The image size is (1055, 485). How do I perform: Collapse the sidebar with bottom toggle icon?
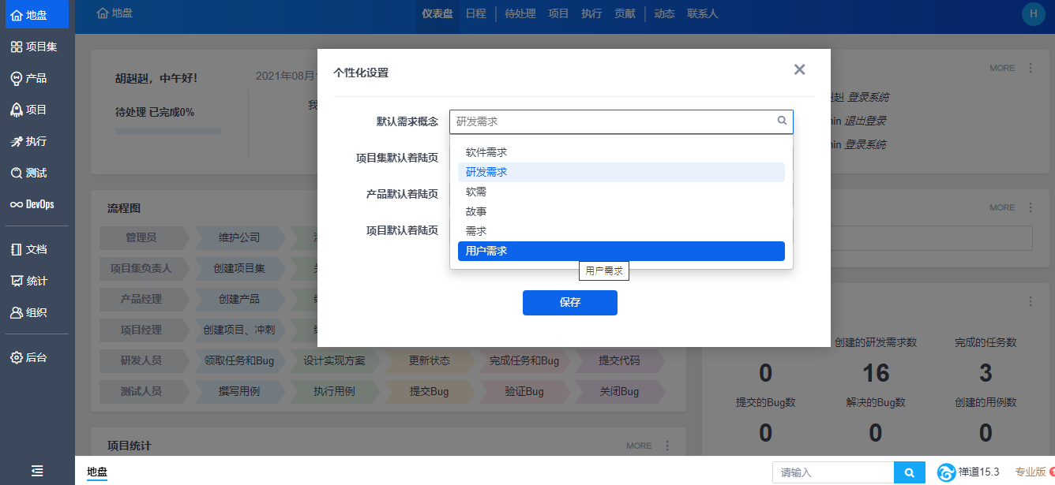click(37, 471)
